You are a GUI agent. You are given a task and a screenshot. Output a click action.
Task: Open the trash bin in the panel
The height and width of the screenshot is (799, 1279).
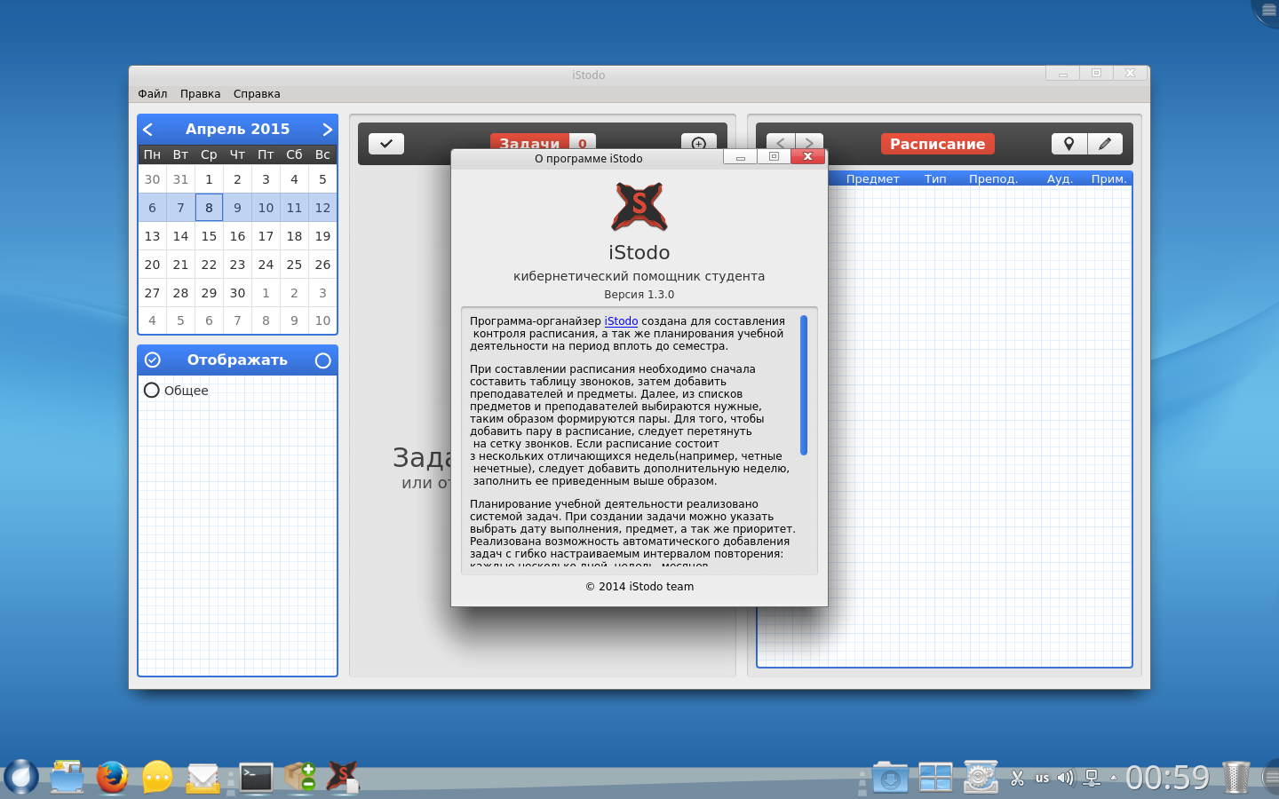(x=1235, y=777)
